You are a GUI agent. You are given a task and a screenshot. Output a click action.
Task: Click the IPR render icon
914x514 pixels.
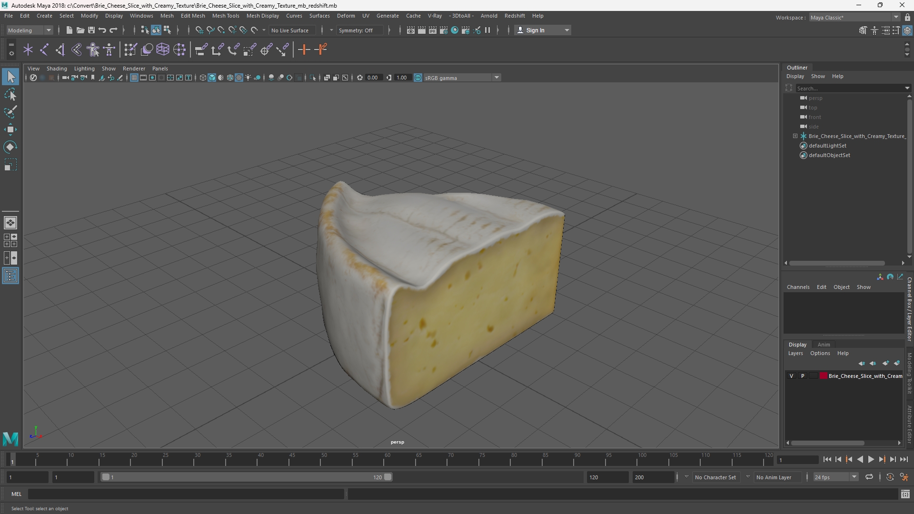(x=433, y=30)
